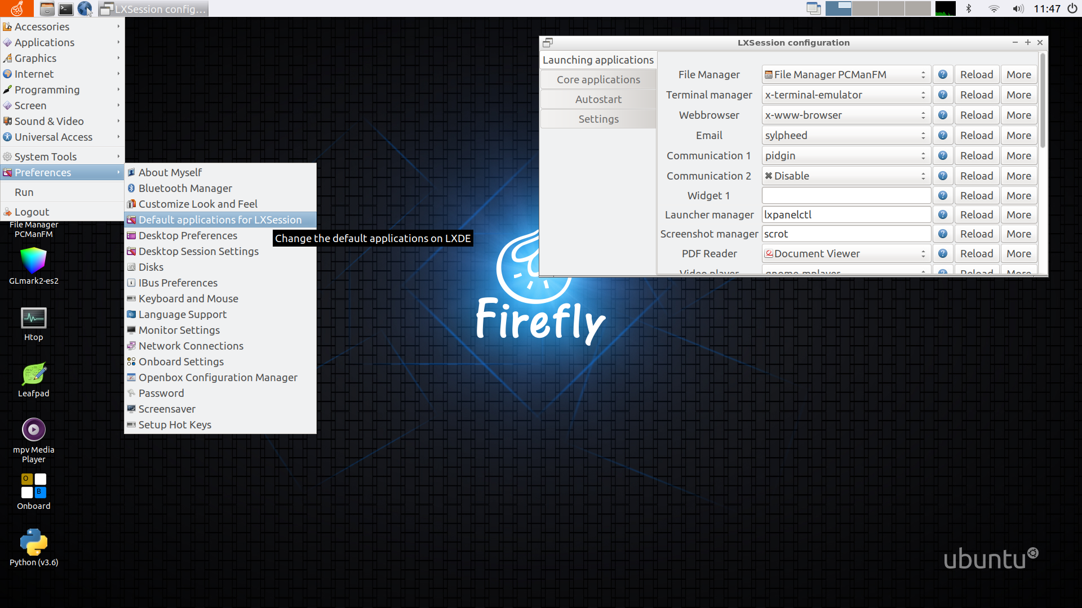Open the Wi-Fi network tray icon
This screenshot has height=608, width=1082.
[994, 8]
